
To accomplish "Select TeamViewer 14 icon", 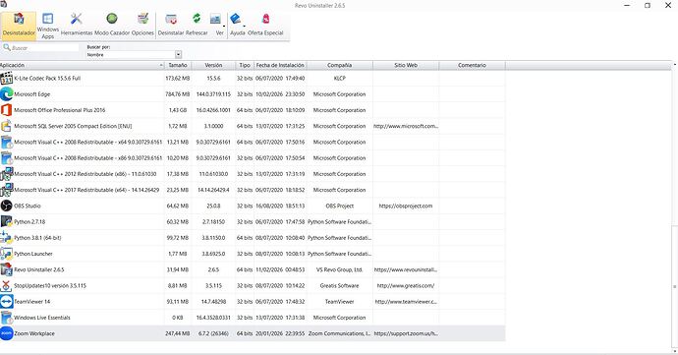I will (x=7, y=302).
